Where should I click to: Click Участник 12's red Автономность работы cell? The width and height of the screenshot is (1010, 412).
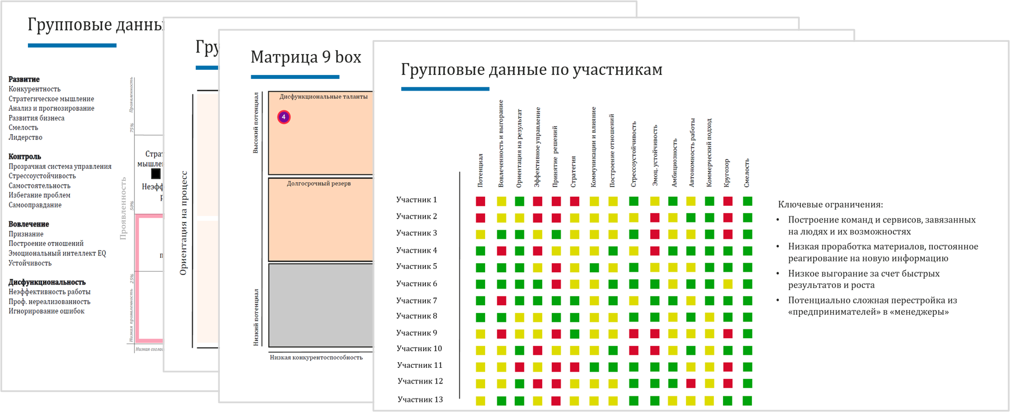tap(691, 383)
